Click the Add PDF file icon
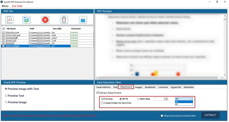Image resolution: width=229 pixels, height=122 pixels. point(9,20)
